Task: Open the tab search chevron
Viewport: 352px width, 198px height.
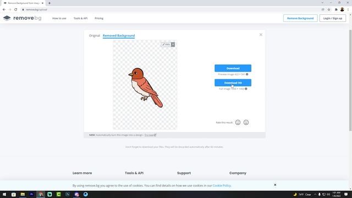Action: pos(322,3)
